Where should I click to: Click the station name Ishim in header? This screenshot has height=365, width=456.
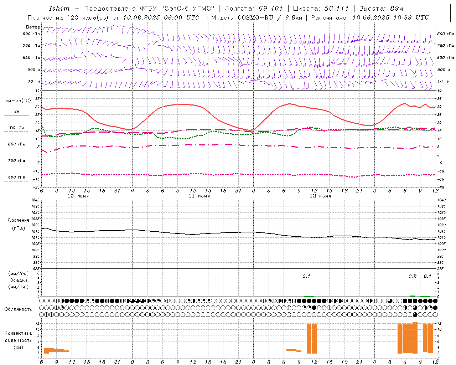(59, 9)
